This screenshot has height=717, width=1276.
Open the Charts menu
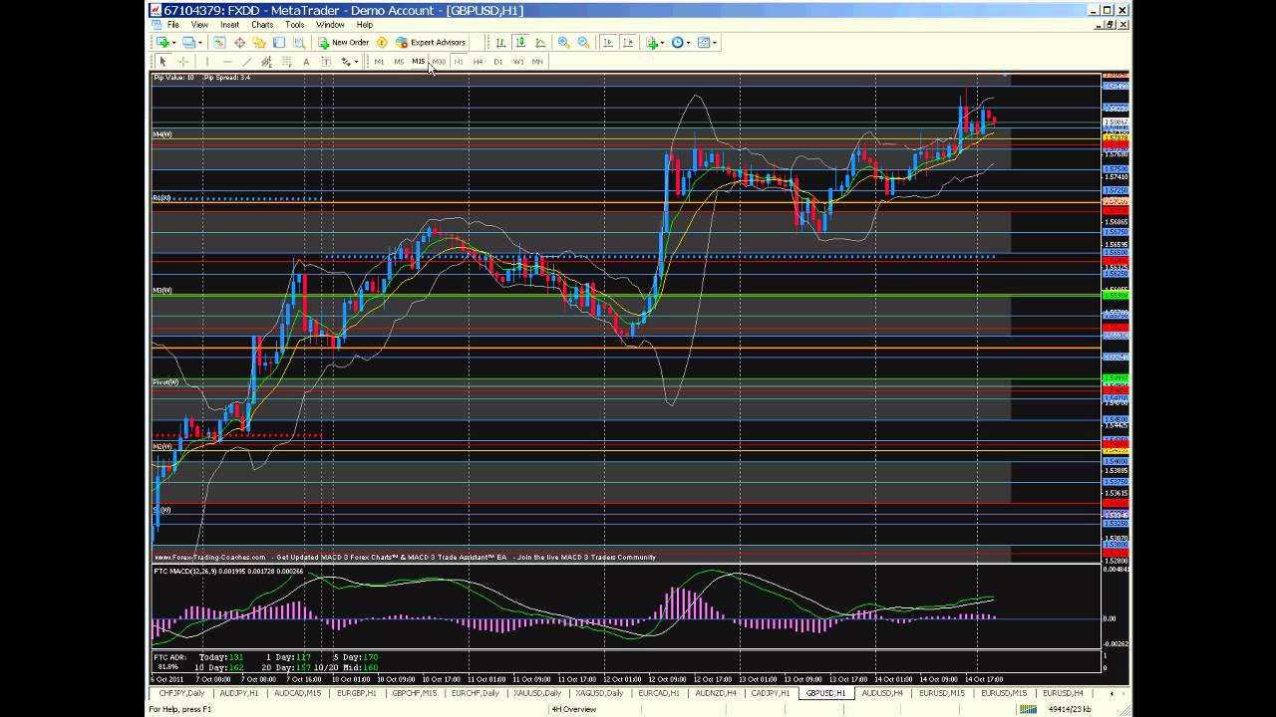click(262, 25)
